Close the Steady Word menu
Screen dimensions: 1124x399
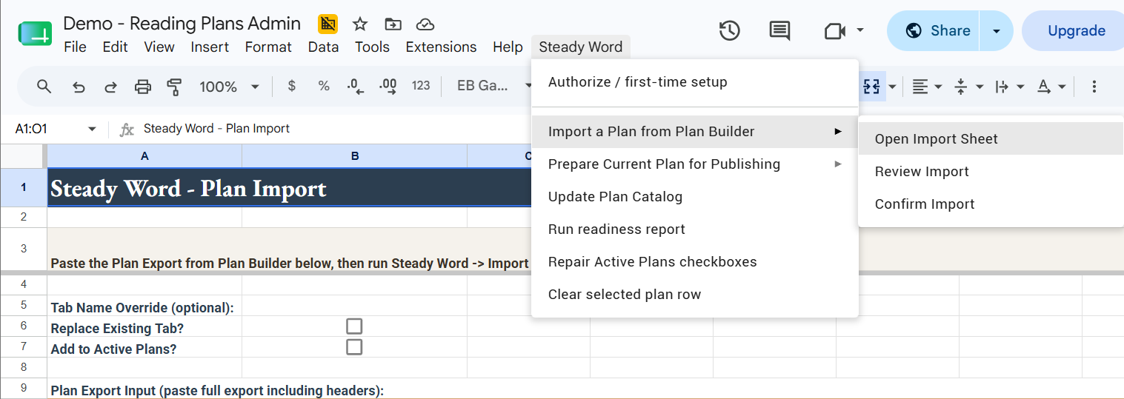tap(581, 47)
